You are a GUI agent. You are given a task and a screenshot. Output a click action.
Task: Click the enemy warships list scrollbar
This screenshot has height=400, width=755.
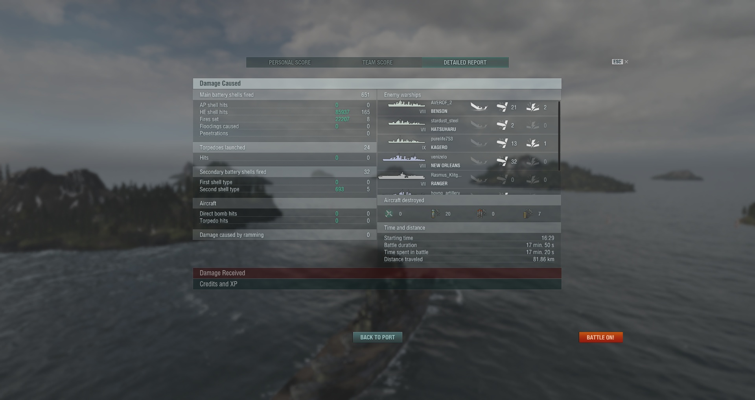(559, 136)
